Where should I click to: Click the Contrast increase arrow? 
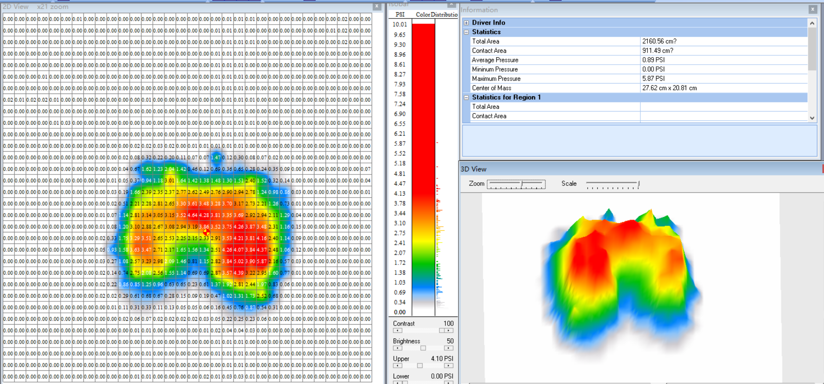point(448,330)
